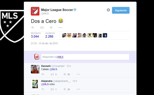Reply to Darawñi's Cállate tweet
Screen dimensions: 154x95
tap(43, 74)
